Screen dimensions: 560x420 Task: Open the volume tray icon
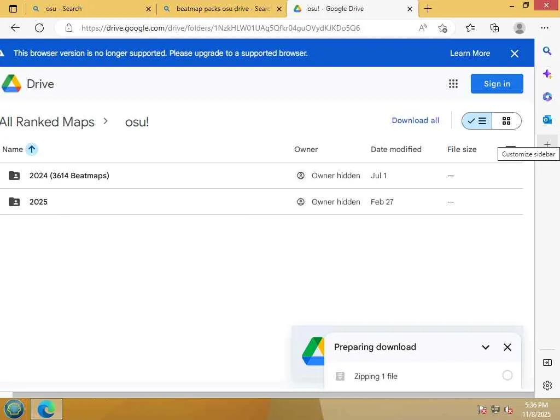[508, 410]
